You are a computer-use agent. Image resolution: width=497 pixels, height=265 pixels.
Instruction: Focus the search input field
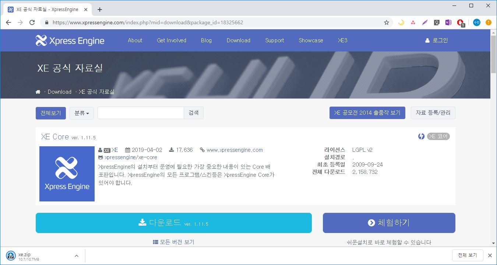(141, 113)
